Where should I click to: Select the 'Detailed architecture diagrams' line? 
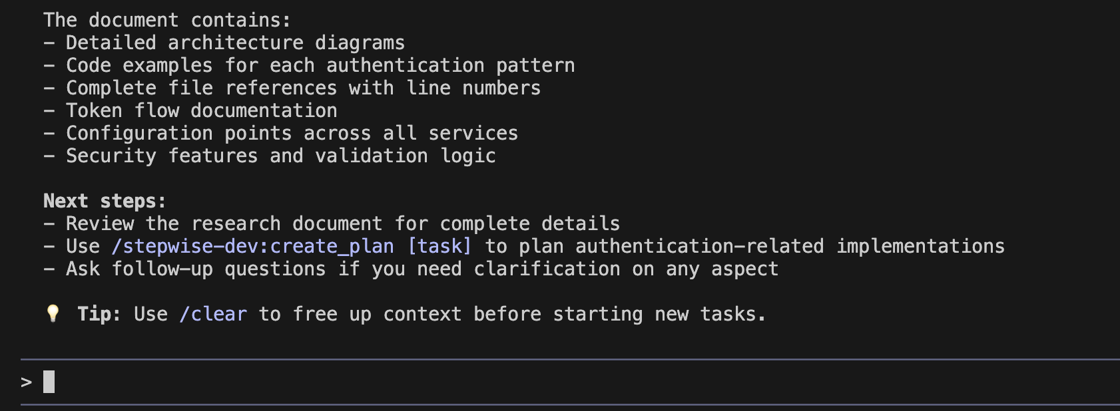coord(235,43)
